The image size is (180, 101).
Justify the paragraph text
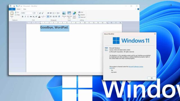click(x=56, y=17)
